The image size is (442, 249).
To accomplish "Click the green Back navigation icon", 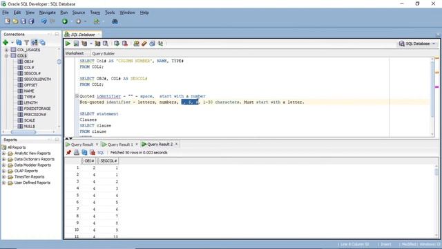I will click(x=65, y=21).
